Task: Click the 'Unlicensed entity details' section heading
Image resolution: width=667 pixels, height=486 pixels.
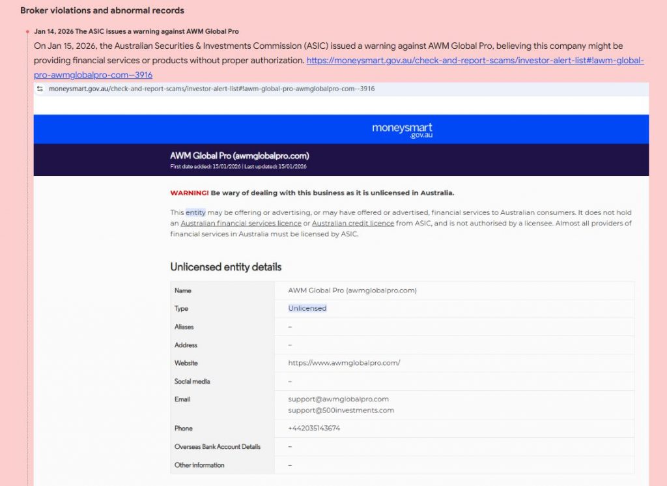Action: pos(225,267)
